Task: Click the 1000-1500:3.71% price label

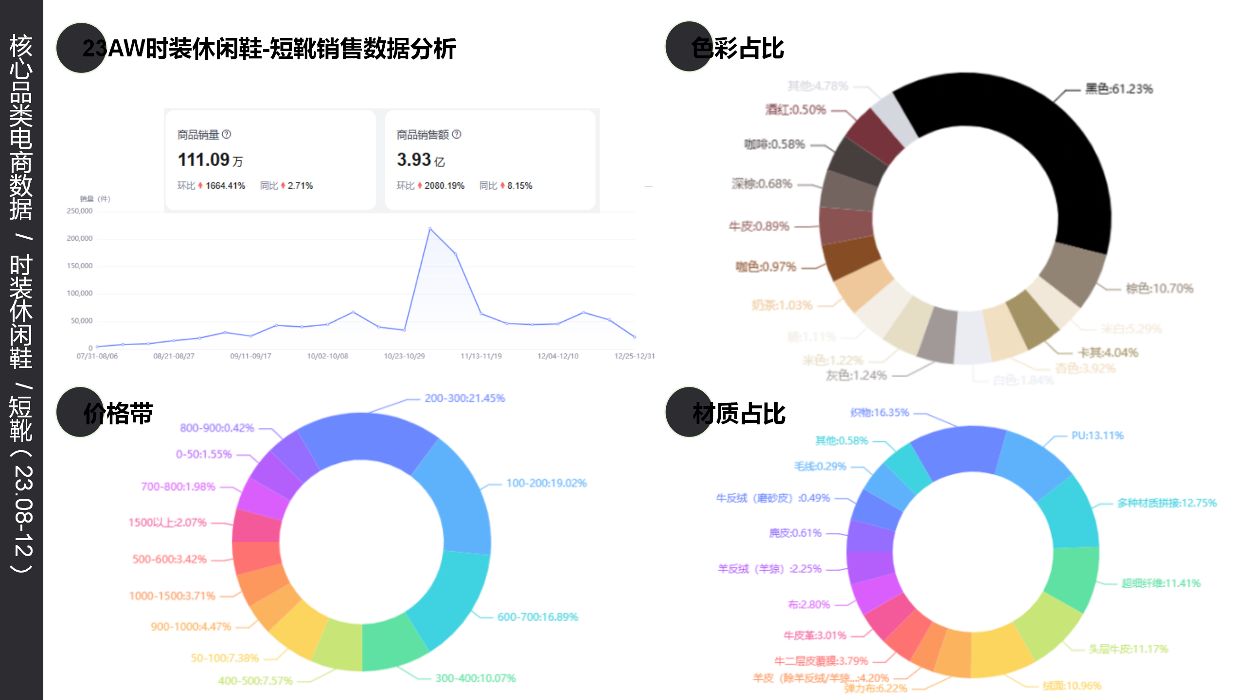Action: [172, 596]
